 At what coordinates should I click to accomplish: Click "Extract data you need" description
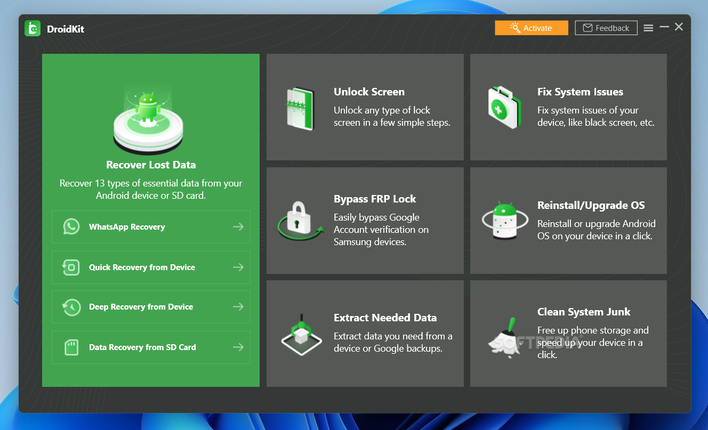point(393,342)
